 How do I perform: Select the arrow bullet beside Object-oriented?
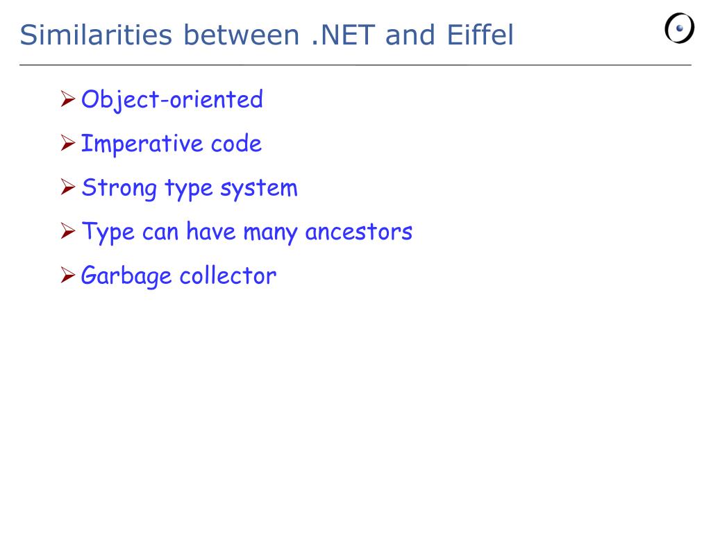click(x=67, y=99)
